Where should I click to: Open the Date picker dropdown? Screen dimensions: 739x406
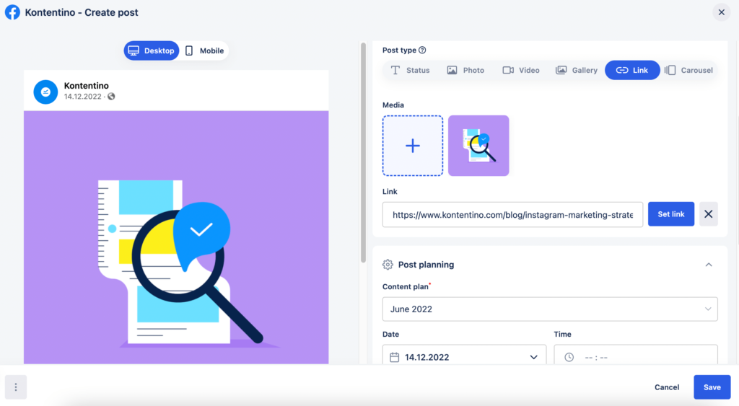pyautogui.click(x=464, y=356)
